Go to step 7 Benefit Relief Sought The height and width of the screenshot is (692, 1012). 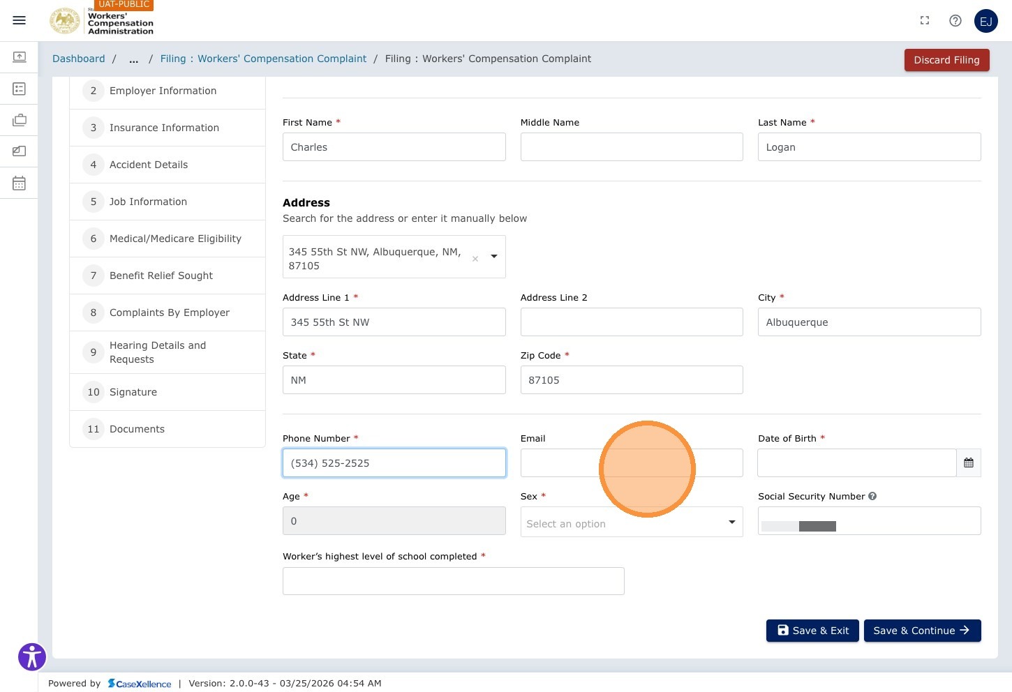[x=168, y=276]
